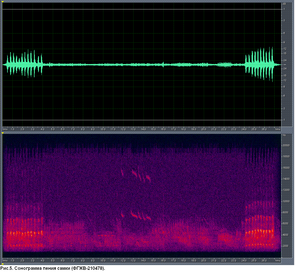Select the yellow playhead marker atop the spectrogram
The image size is (295, 277).
(x=3, y=133)
